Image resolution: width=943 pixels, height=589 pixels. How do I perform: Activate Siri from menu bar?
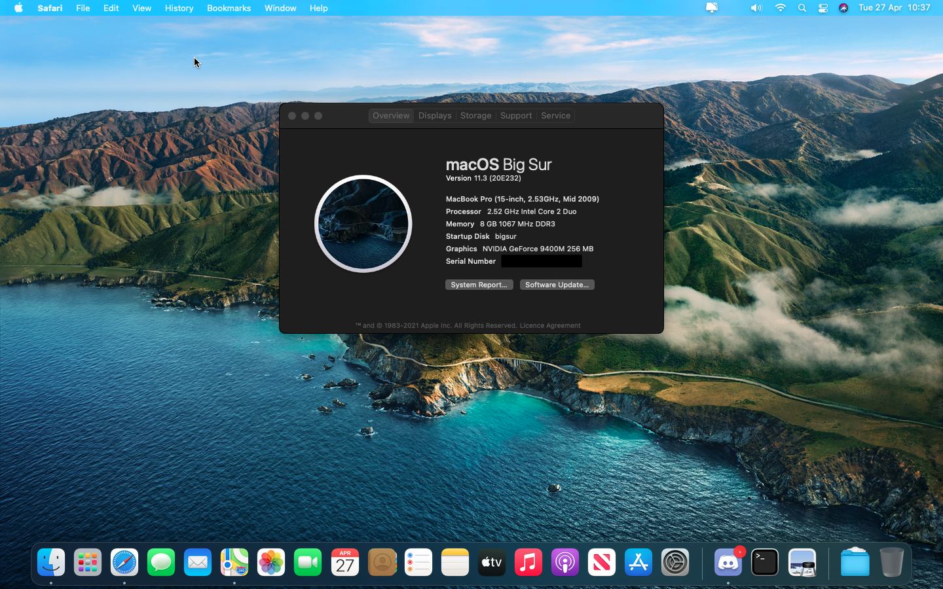coord(843,8)
